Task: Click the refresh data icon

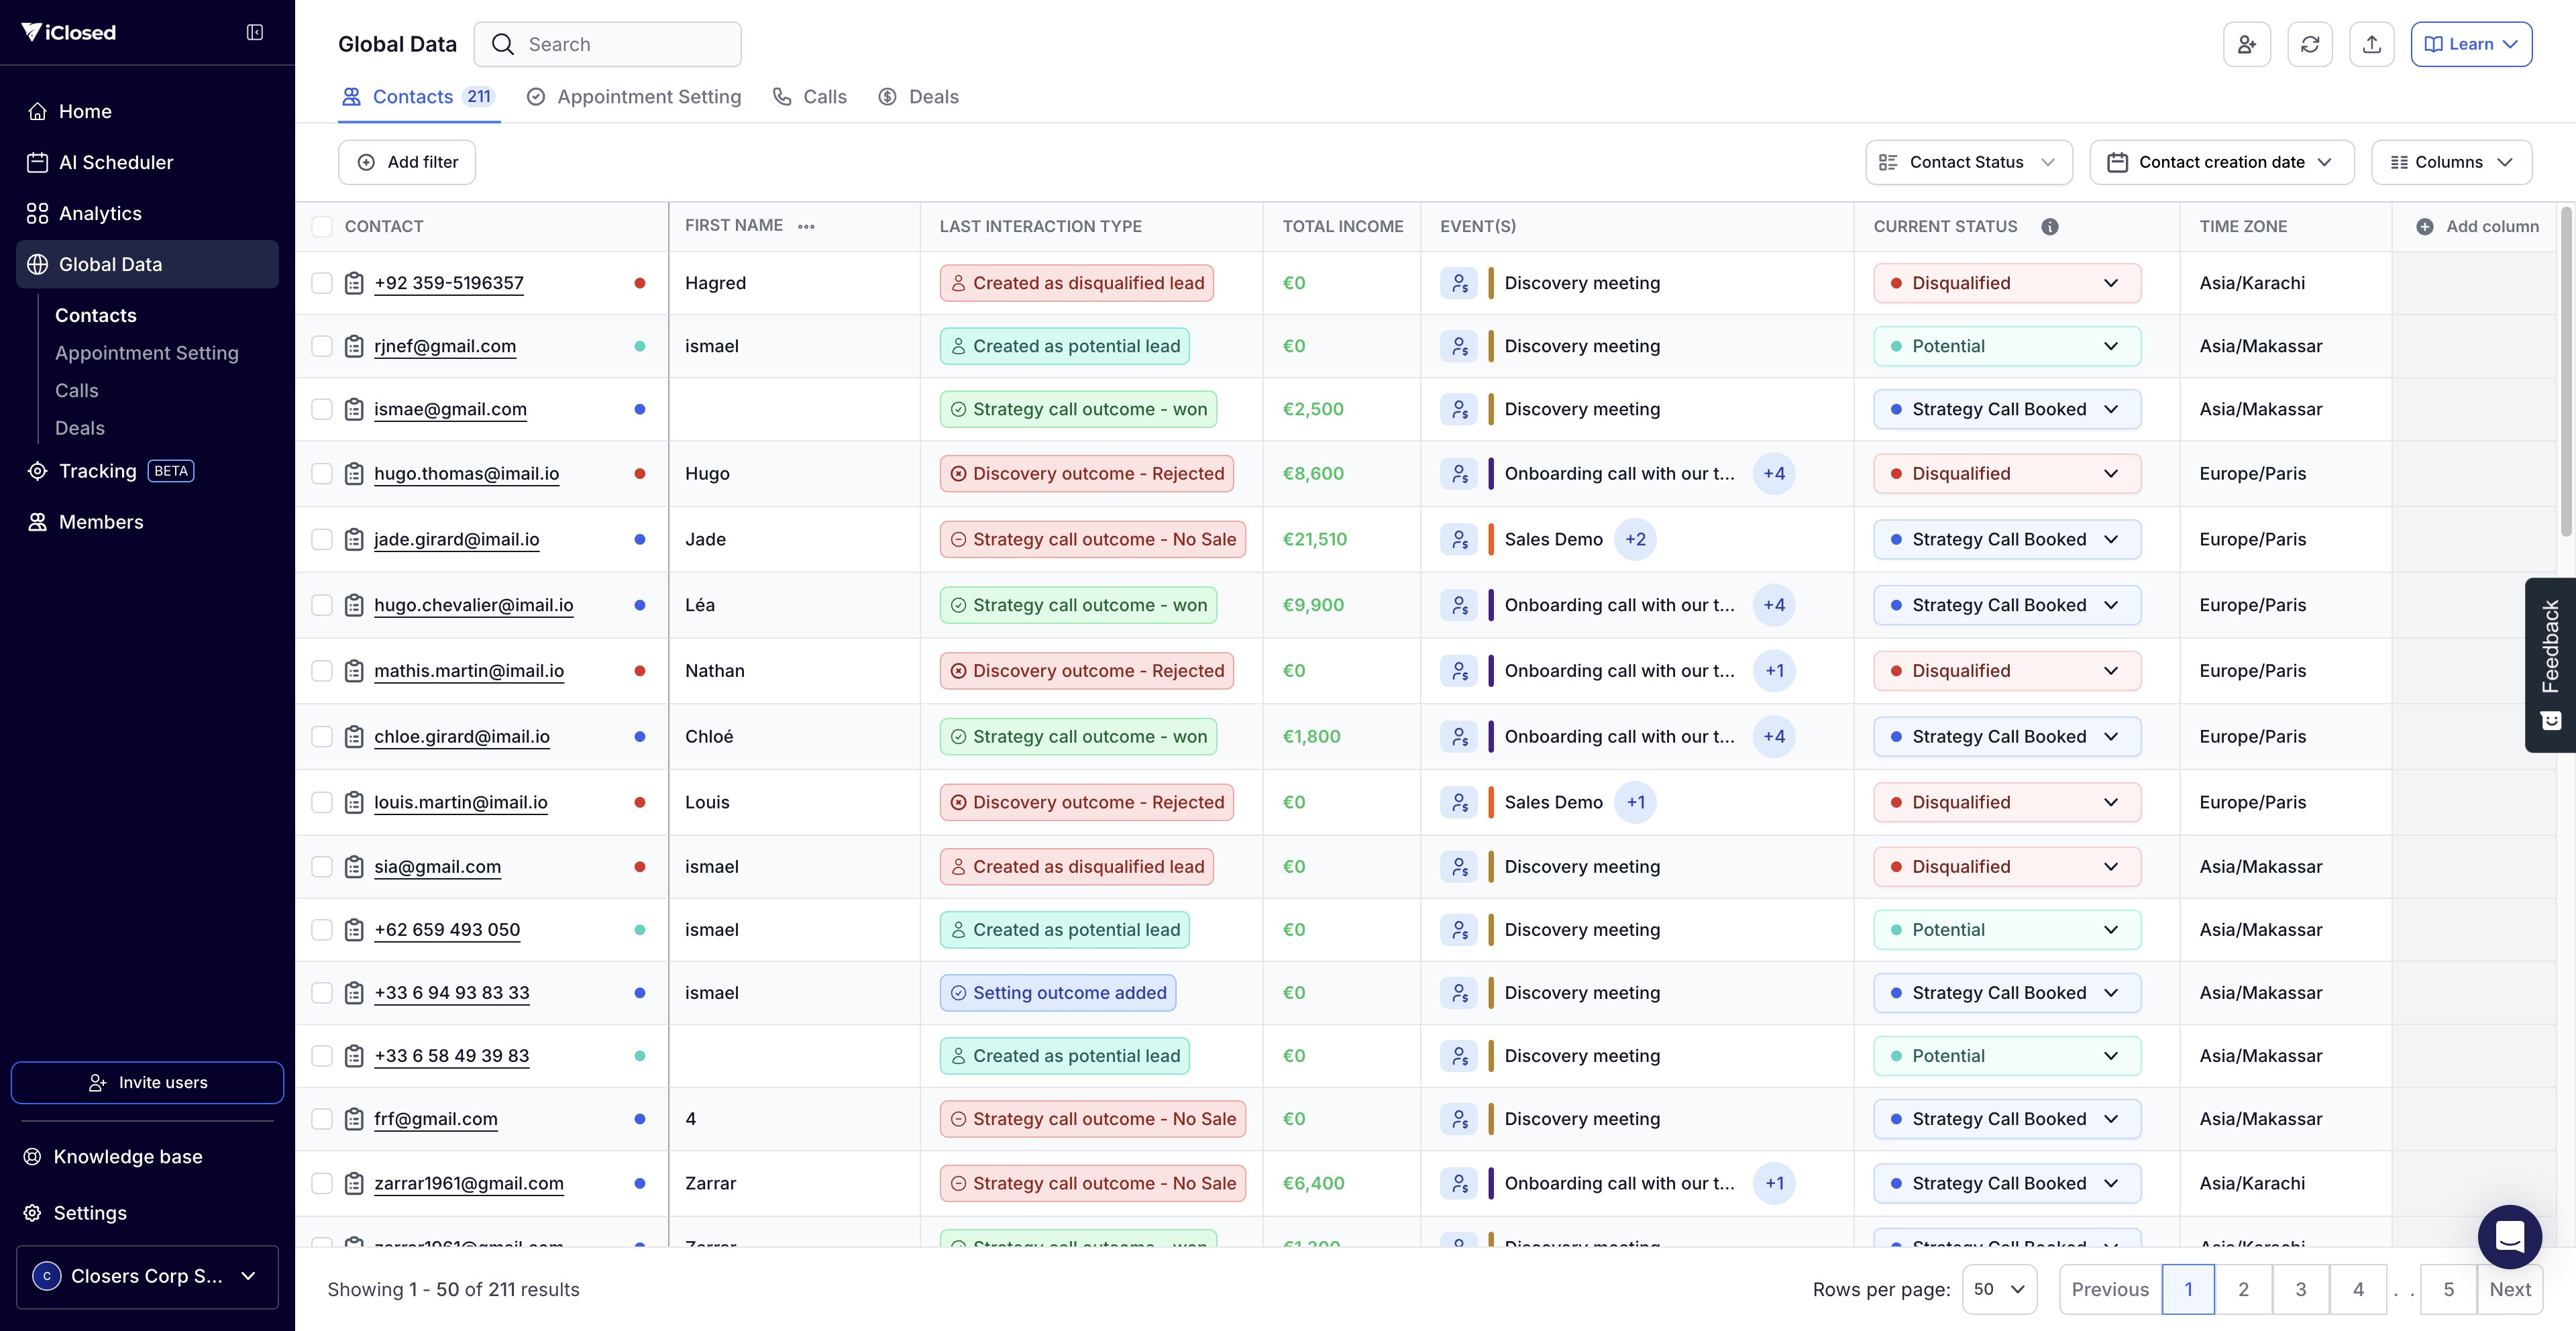Action: point(2309,44)
